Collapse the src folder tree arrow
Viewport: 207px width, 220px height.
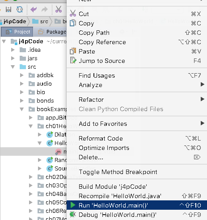pos(13,67)
